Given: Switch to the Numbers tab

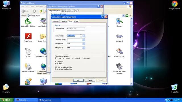Looking at the screenshot, I should tap(56, 22).
